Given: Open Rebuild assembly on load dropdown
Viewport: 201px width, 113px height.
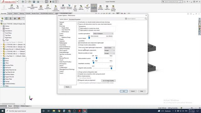Looking at the screenshot, I should tap(110, 53).
